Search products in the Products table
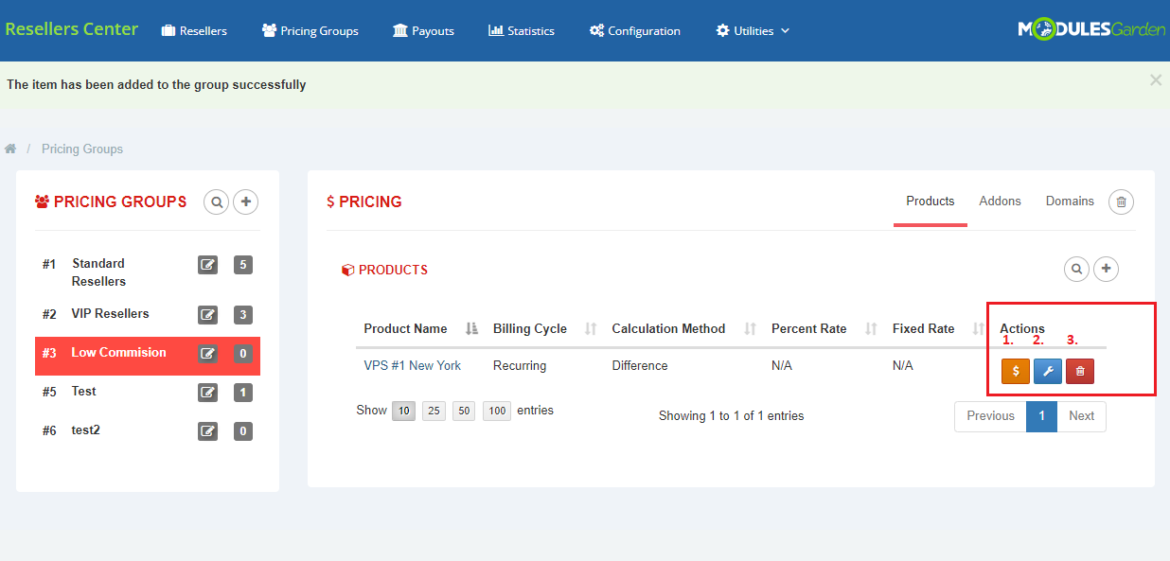The image size is (1170, 561). 1077,270
